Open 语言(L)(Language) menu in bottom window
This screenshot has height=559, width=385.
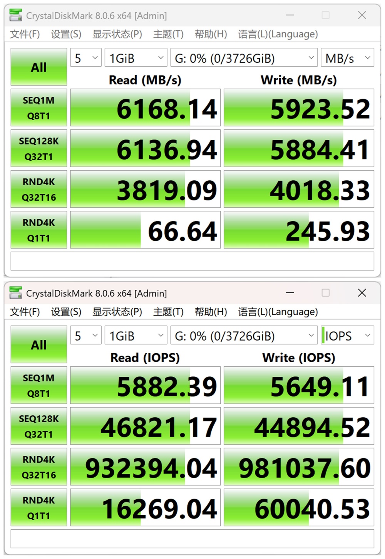278,312
